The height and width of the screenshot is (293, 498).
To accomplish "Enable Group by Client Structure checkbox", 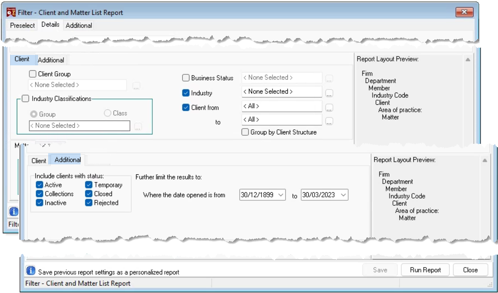I will (x=245, y=132).
